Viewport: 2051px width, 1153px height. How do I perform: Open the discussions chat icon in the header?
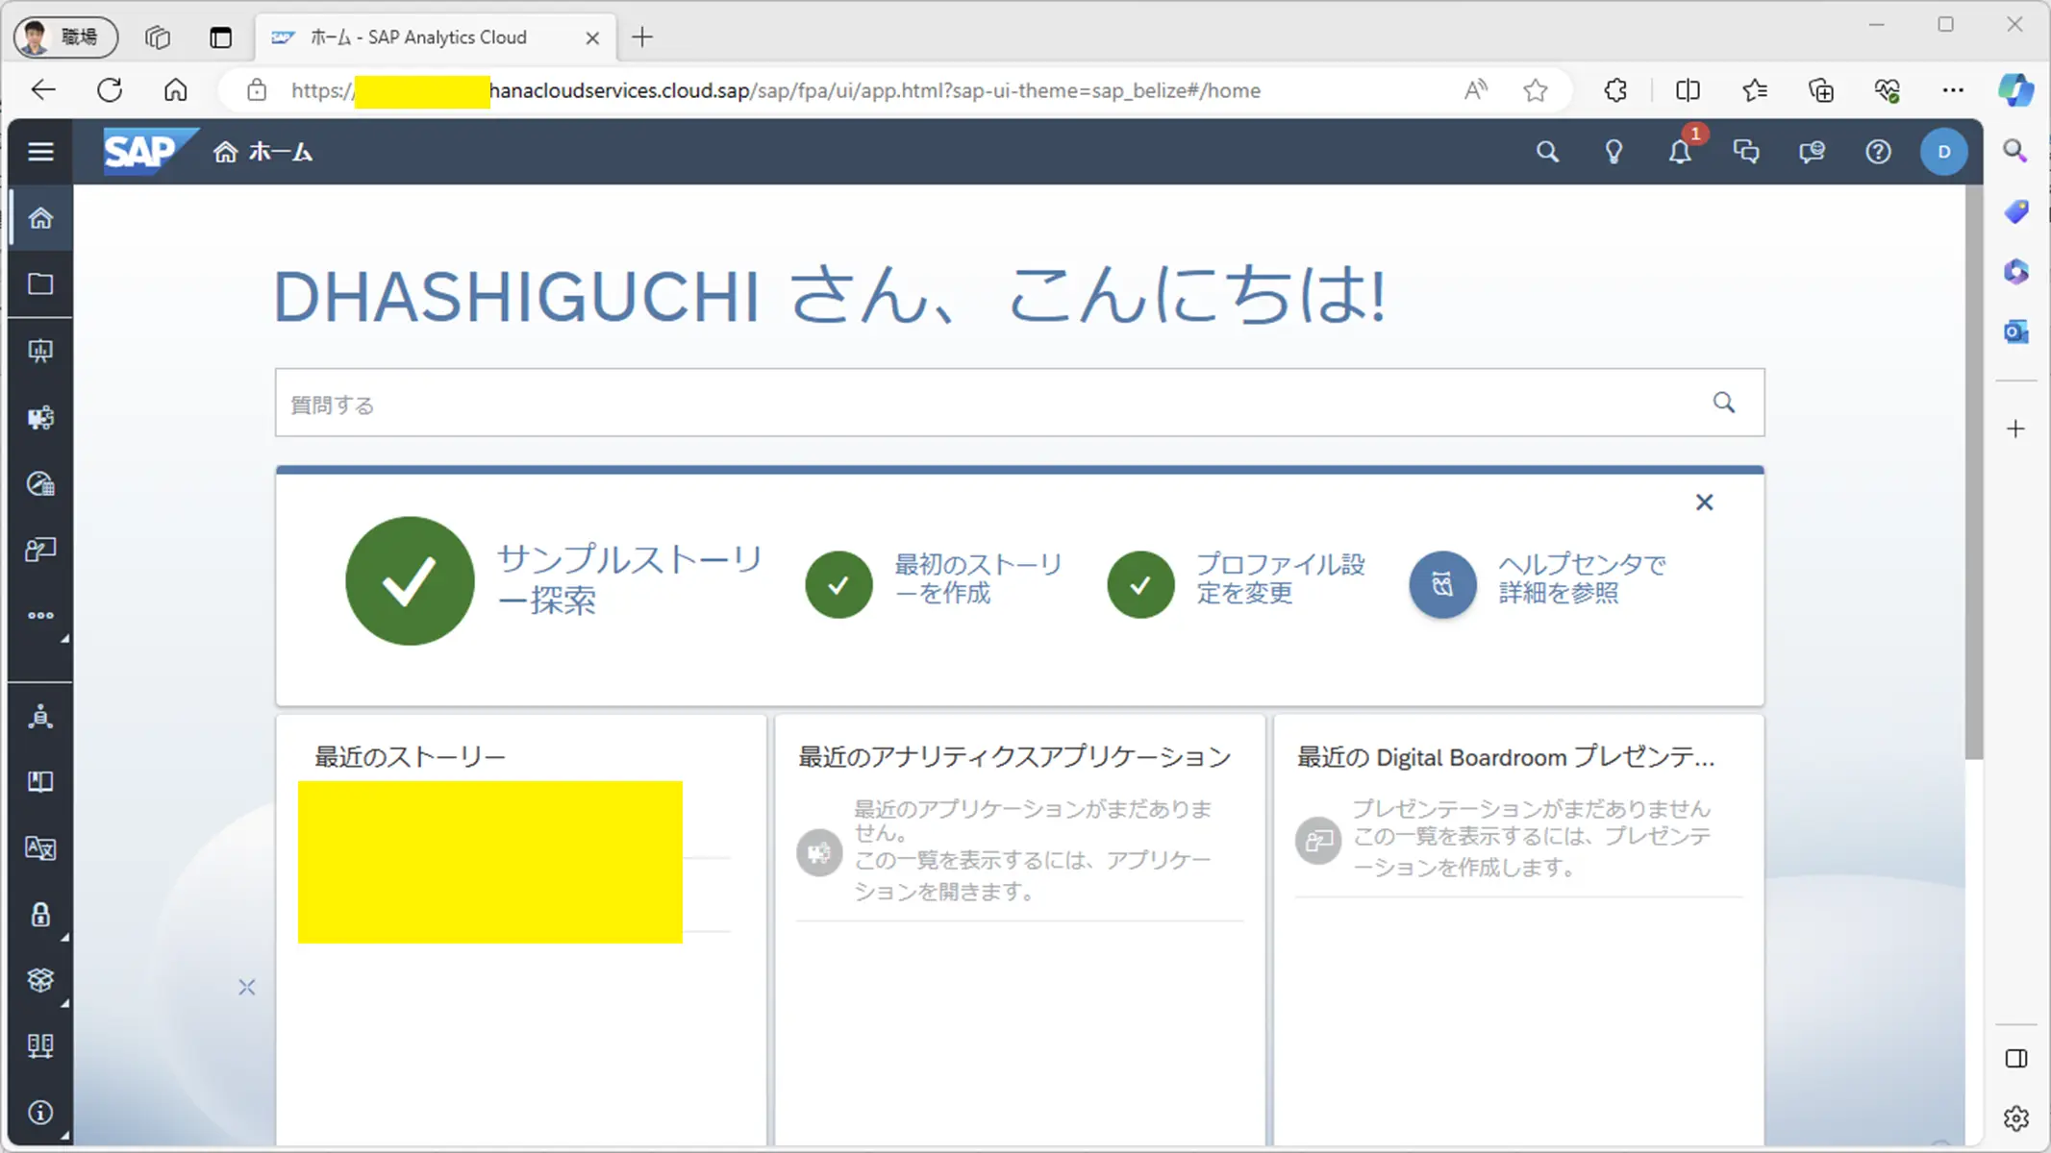pos(1746,152)
